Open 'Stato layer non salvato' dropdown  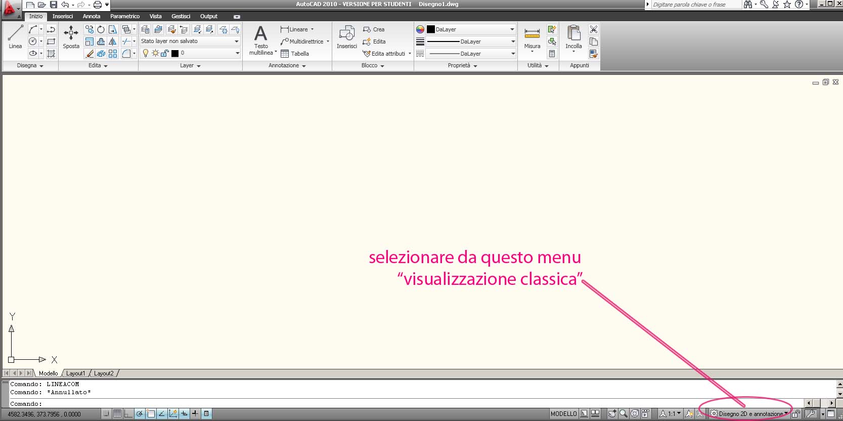(x=190, y=41)
